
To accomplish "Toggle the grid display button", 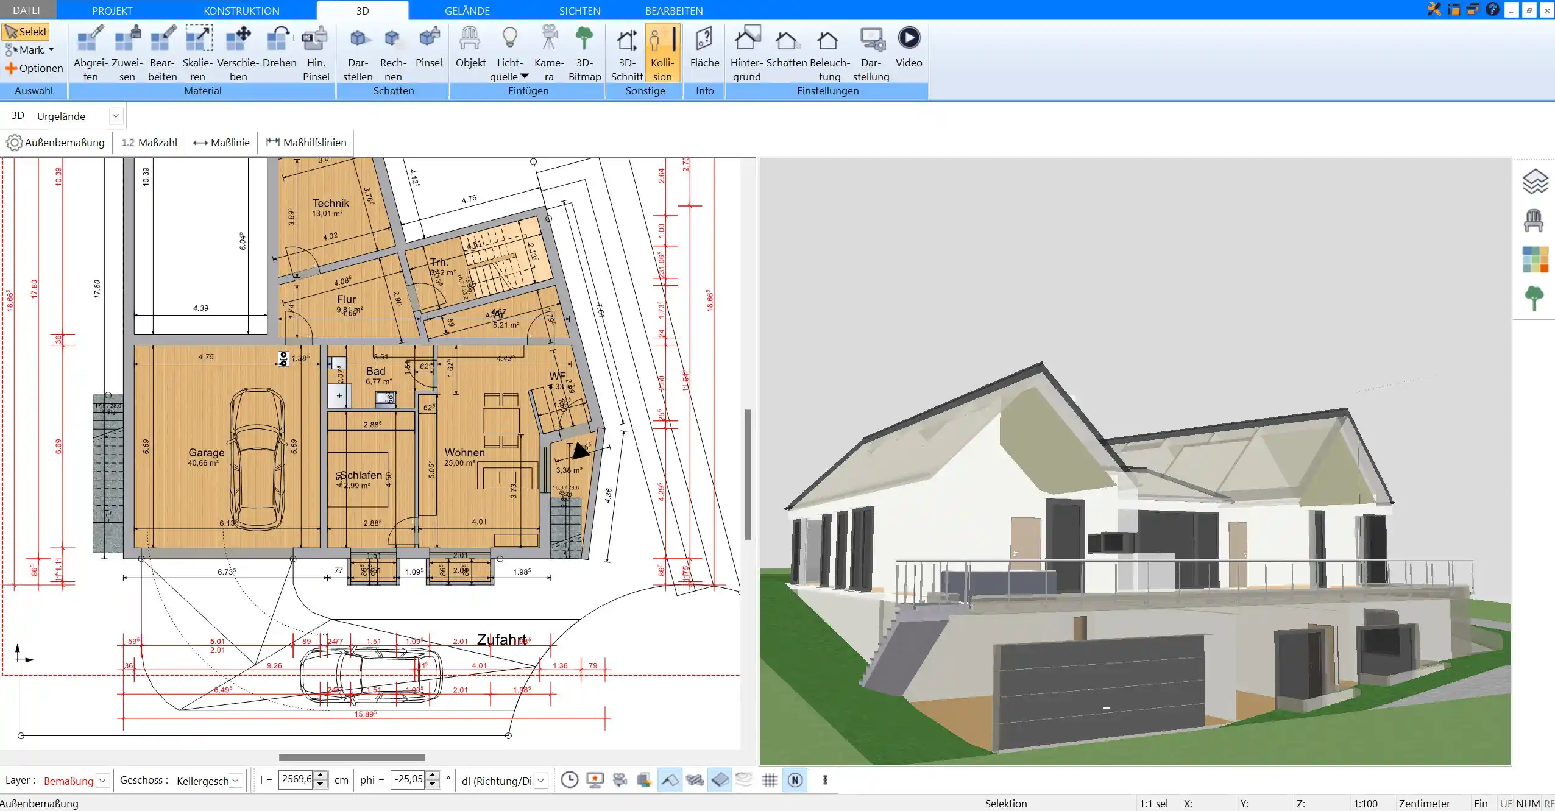I will pyautogui.click(x=770, y=780).
